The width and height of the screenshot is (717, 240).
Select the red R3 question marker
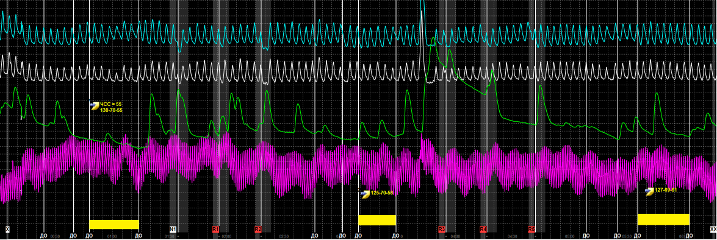[442, 229]
